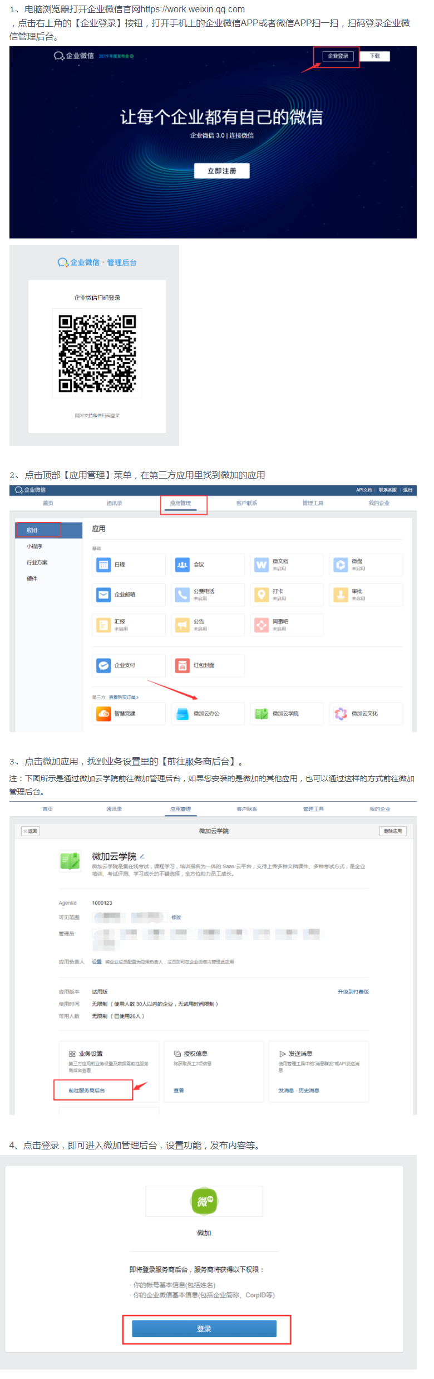Click the 返回 back button

(x=31, y=831)
